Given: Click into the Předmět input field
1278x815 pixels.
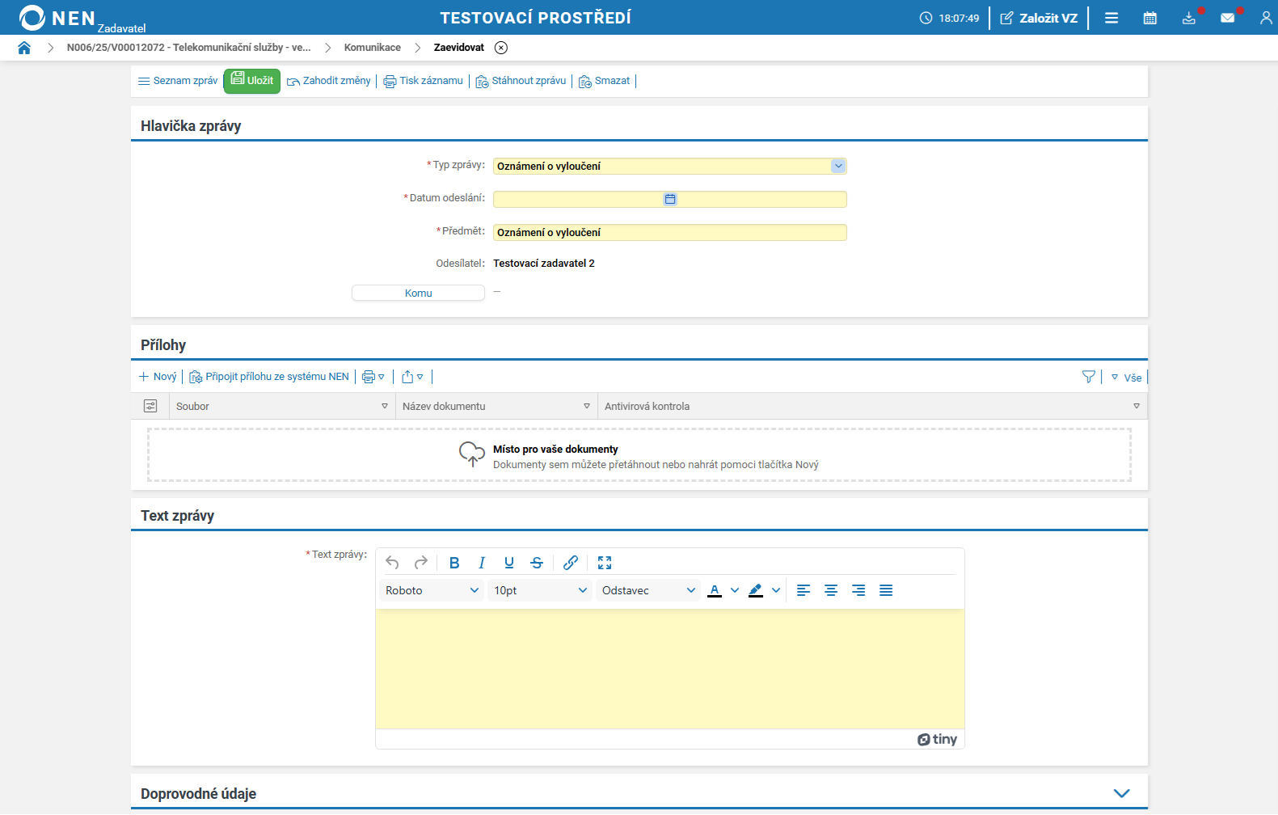Looking at the screenshot, I should click(x=669, y=233).
